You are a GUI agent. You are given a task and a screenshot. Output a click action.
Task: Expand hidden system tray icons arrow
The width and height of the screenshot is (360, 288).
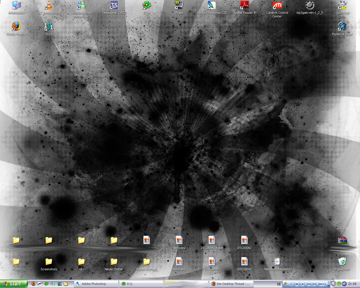click(333, 284)
